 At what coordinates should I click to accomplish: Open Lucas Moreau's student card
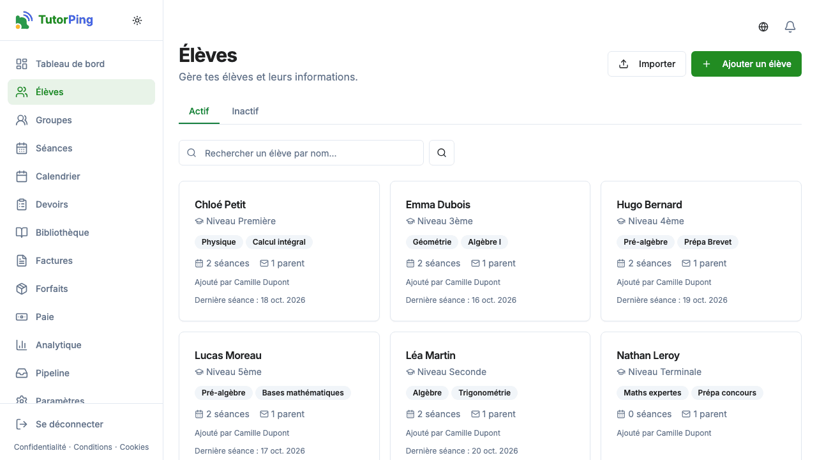tap(279, 396)
